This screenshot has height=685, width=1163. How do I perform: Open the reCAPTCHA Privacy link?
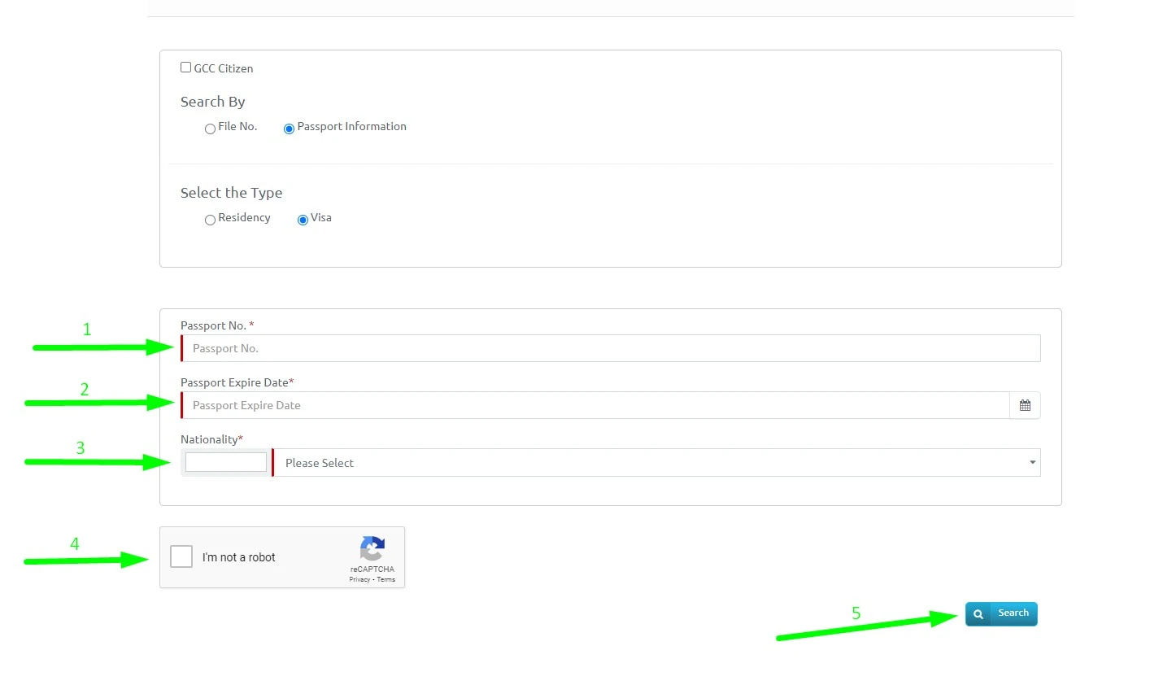click(x=359, y=579)
